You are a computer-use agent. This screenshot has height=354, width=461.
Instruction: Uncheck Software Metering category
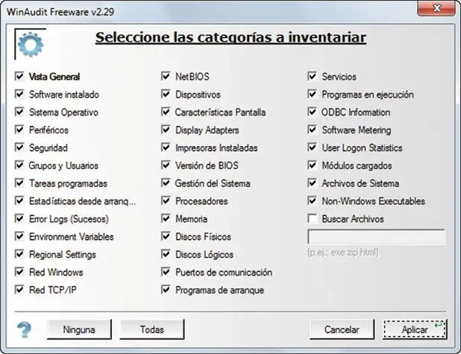[313, 130]
